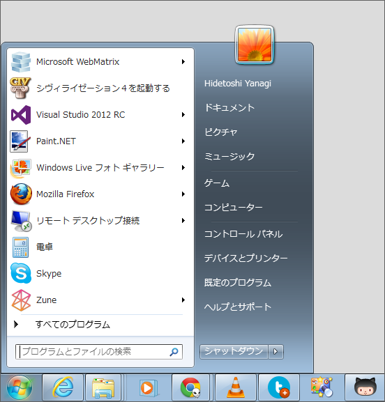Open コントロール パネル
The image size is (385, 402).
click(x=243, y=234)
